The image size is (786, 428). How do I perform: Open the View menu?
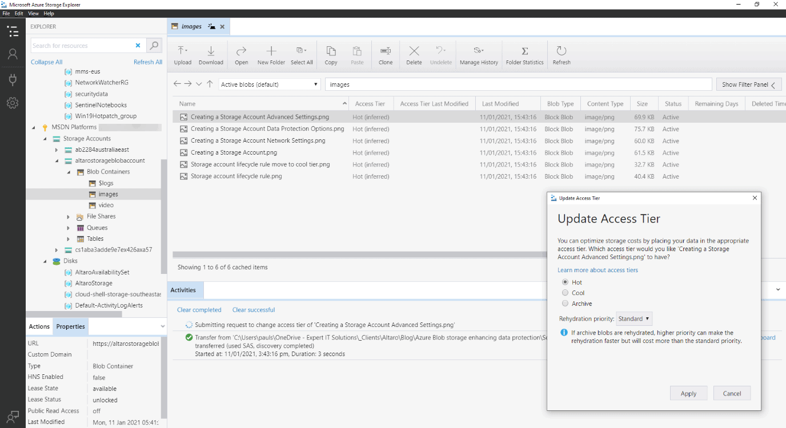34,13
